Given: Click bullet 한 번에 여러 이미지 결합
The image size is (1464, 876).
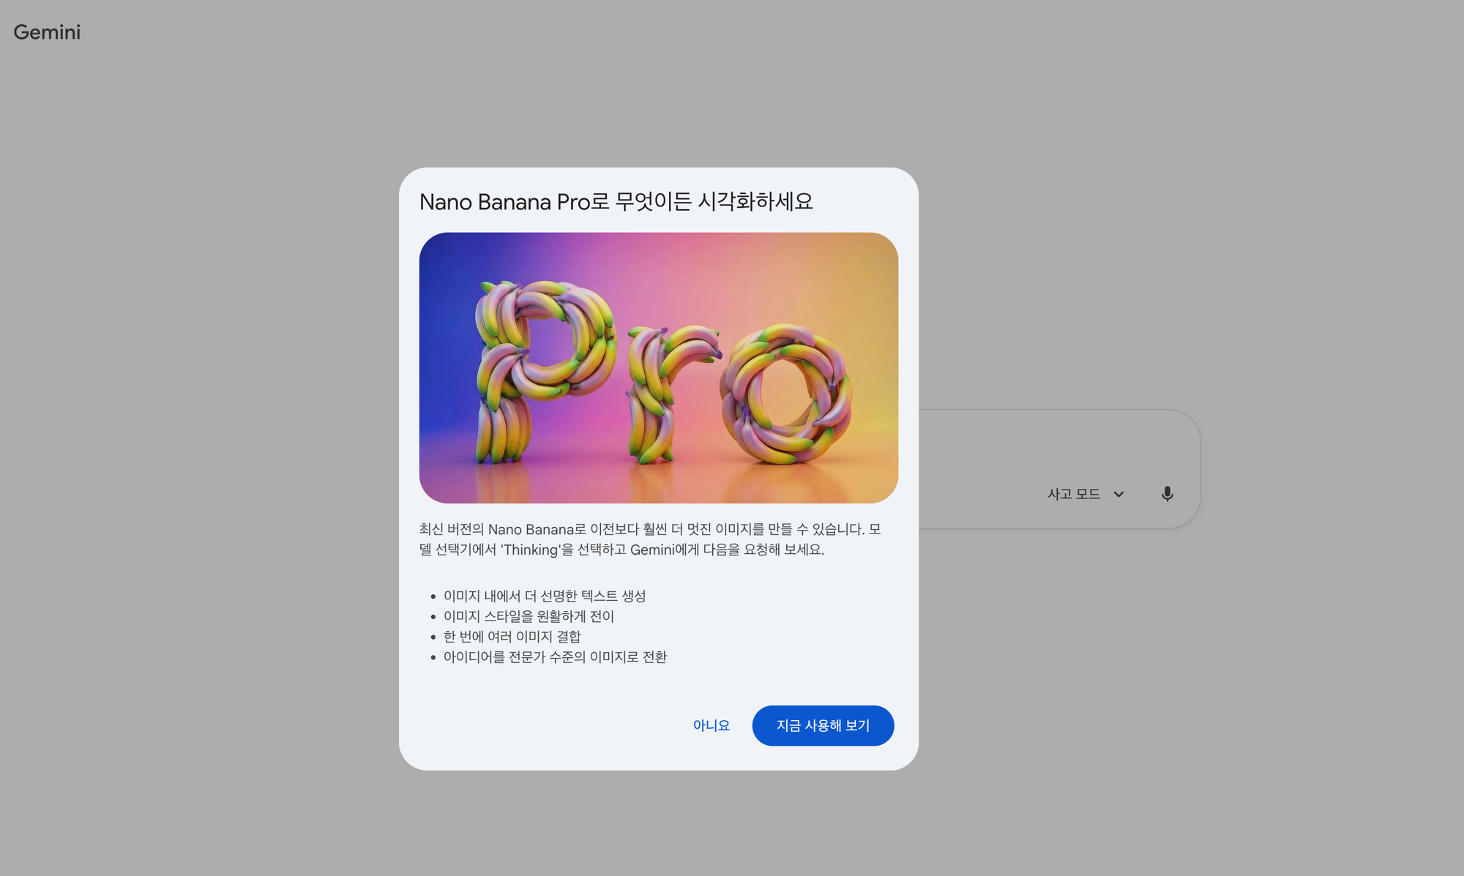Looking at the screenshot, I should [x=512, y=637].
